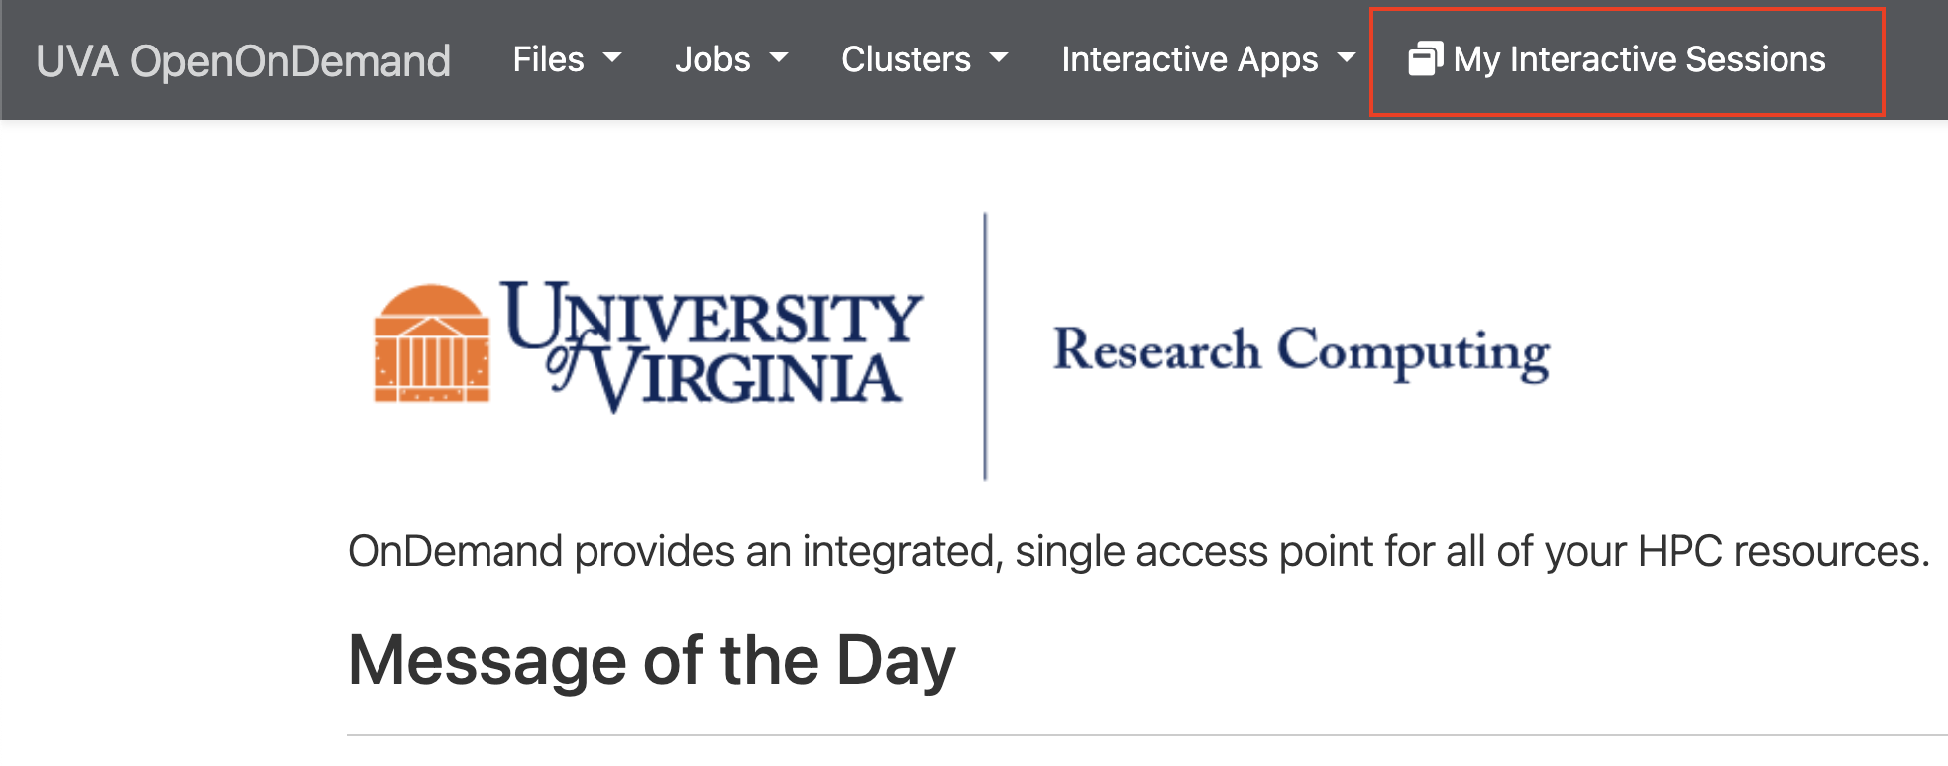Screen dimensions: 1948x766
Task: Click the Research Computing logo text
Action: coord(1300,351)
